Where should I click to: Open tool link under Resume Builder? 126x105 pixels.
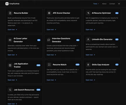(12, 29)
